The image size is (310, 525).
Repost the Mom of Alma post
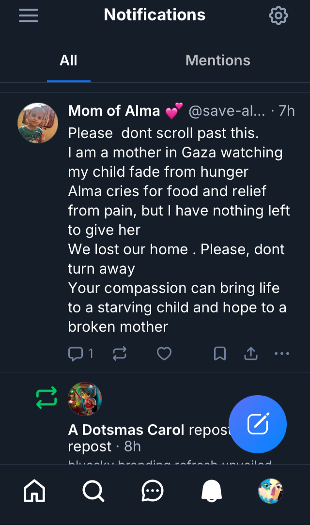pyautogui.click(x=119, y=354)
